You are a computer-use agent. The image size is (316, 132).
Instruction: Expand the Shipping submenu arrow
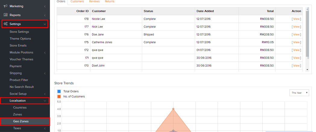point(45,73)
